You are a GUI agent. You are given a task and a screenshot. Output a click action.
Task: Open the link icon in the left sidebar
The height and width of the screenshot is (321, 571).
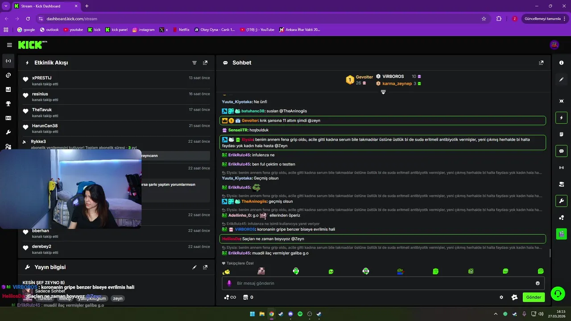[8, 75]
